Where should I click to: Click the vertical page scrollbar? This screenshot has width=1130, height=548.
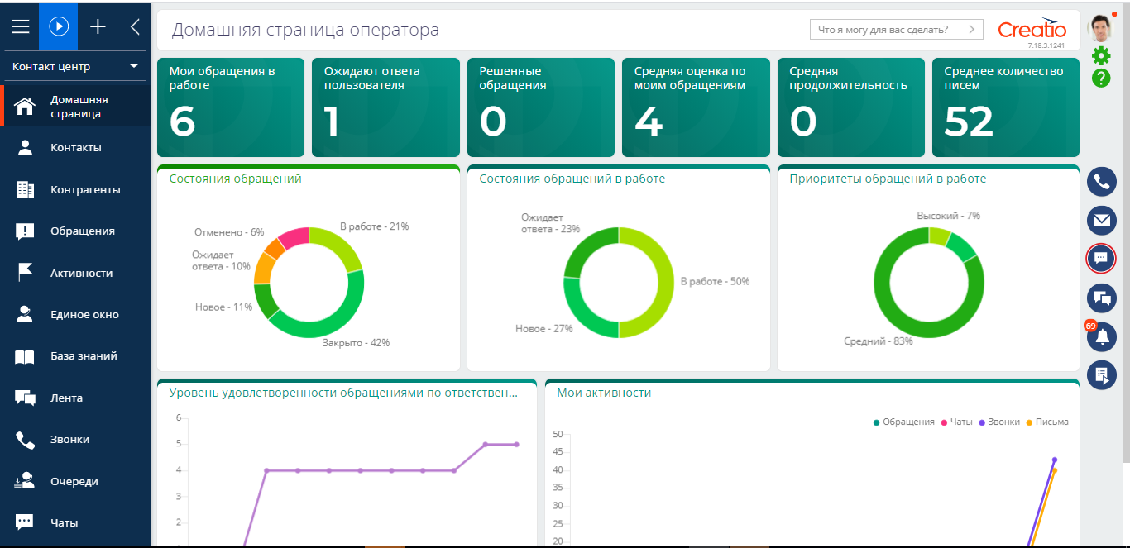tap(1125, 231)
